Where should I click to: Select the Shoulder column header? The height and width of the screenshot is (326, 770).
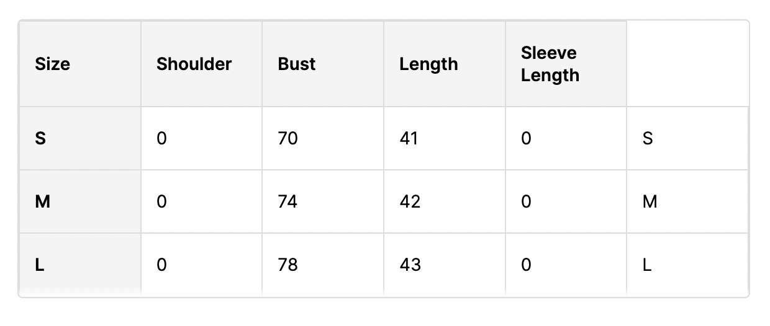[194, 64]
